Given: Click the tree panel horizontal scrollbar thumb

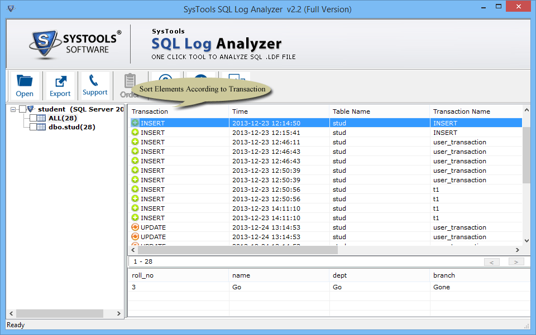Looking at the screenshot, I should coord(60,313).
